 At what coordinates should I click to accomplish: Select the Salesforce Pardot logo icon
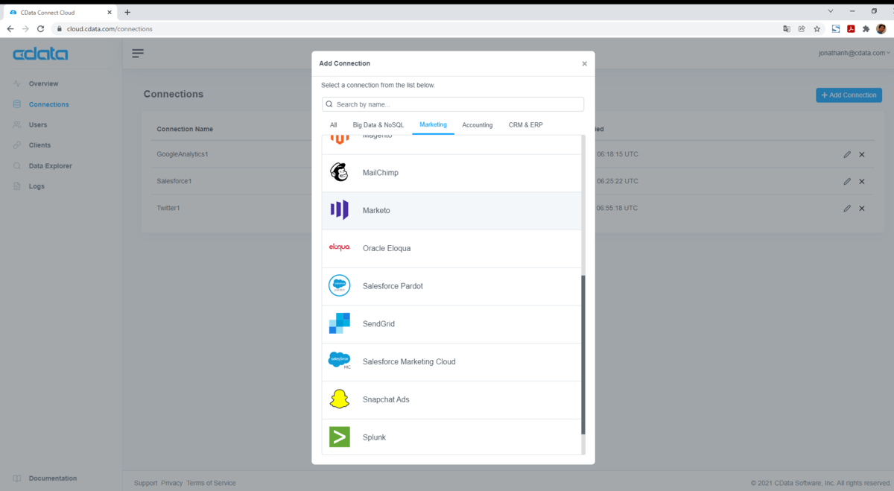339,286
